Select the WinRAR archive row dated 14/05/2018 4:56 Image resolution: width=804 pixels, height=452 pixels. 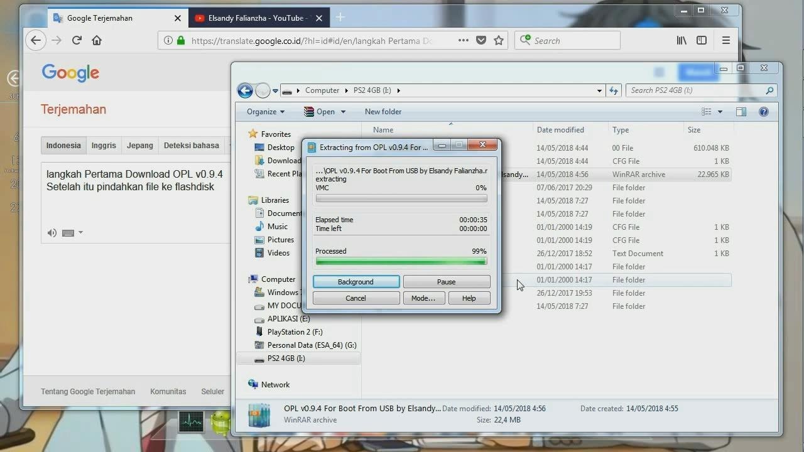551,175
